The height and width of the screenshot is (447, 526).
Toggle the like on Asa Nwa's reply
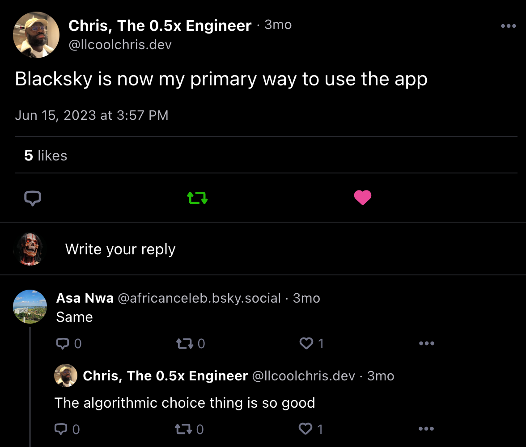(x=306, y=343)
